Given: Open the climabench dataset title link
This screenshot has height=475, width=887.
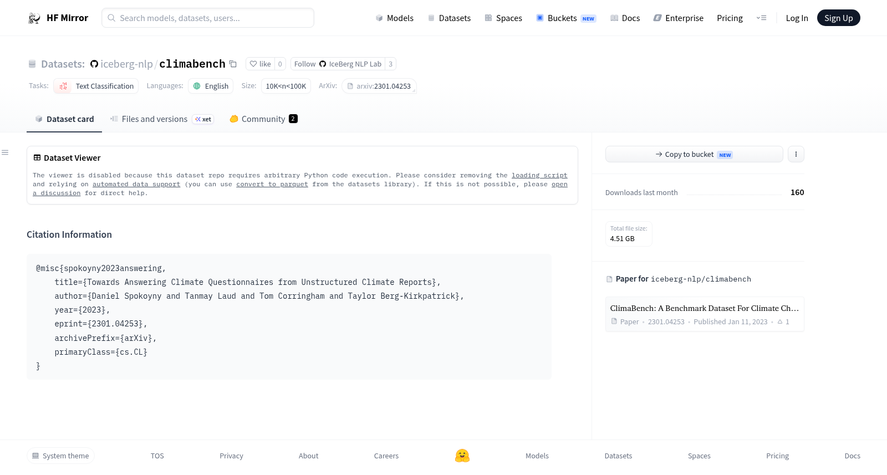Looking at the screenshot, I should pos(192,64).
